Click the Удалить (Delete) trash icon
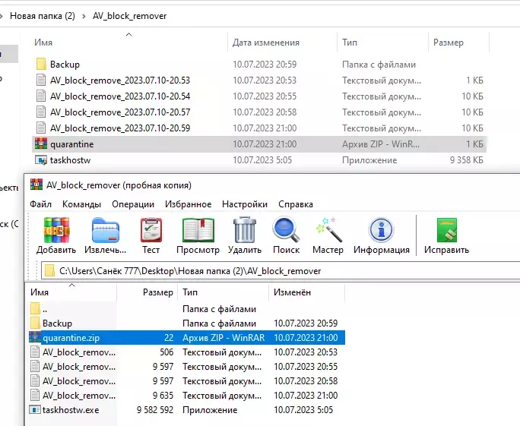The image size is (520, 426). coord(245,230)
